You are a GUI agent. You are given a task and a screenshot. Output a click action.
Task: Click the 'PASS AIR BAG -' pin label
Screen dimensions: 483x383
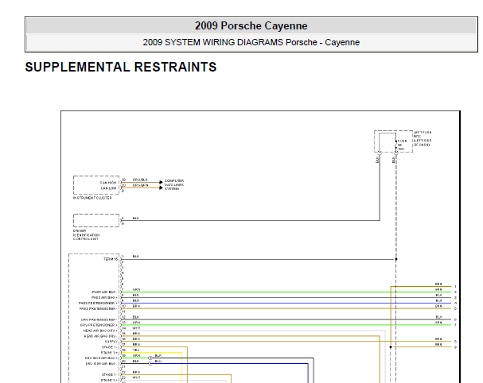[x=104, y=292]
